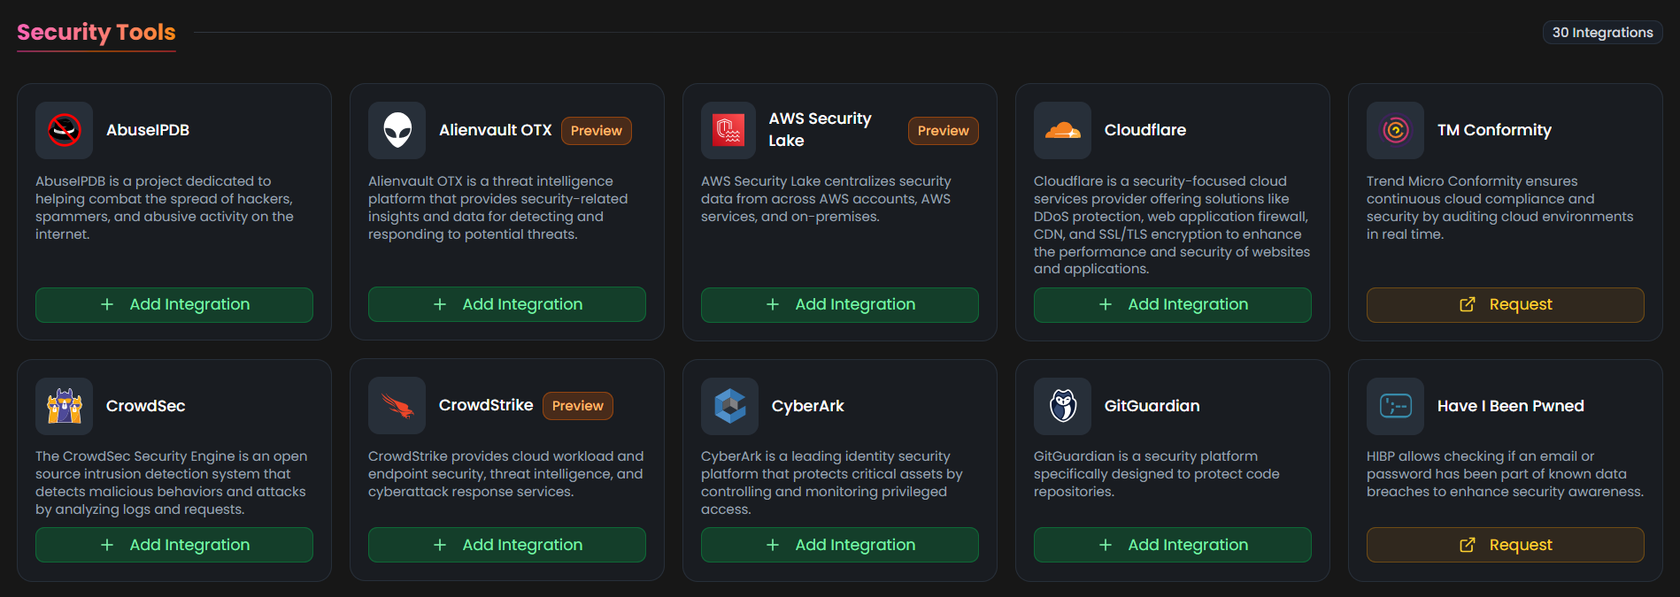The height and width of the screenshot is (597, 1680).
Task: Click the GitGuardian description paragraph
Action: (1157, 474)
